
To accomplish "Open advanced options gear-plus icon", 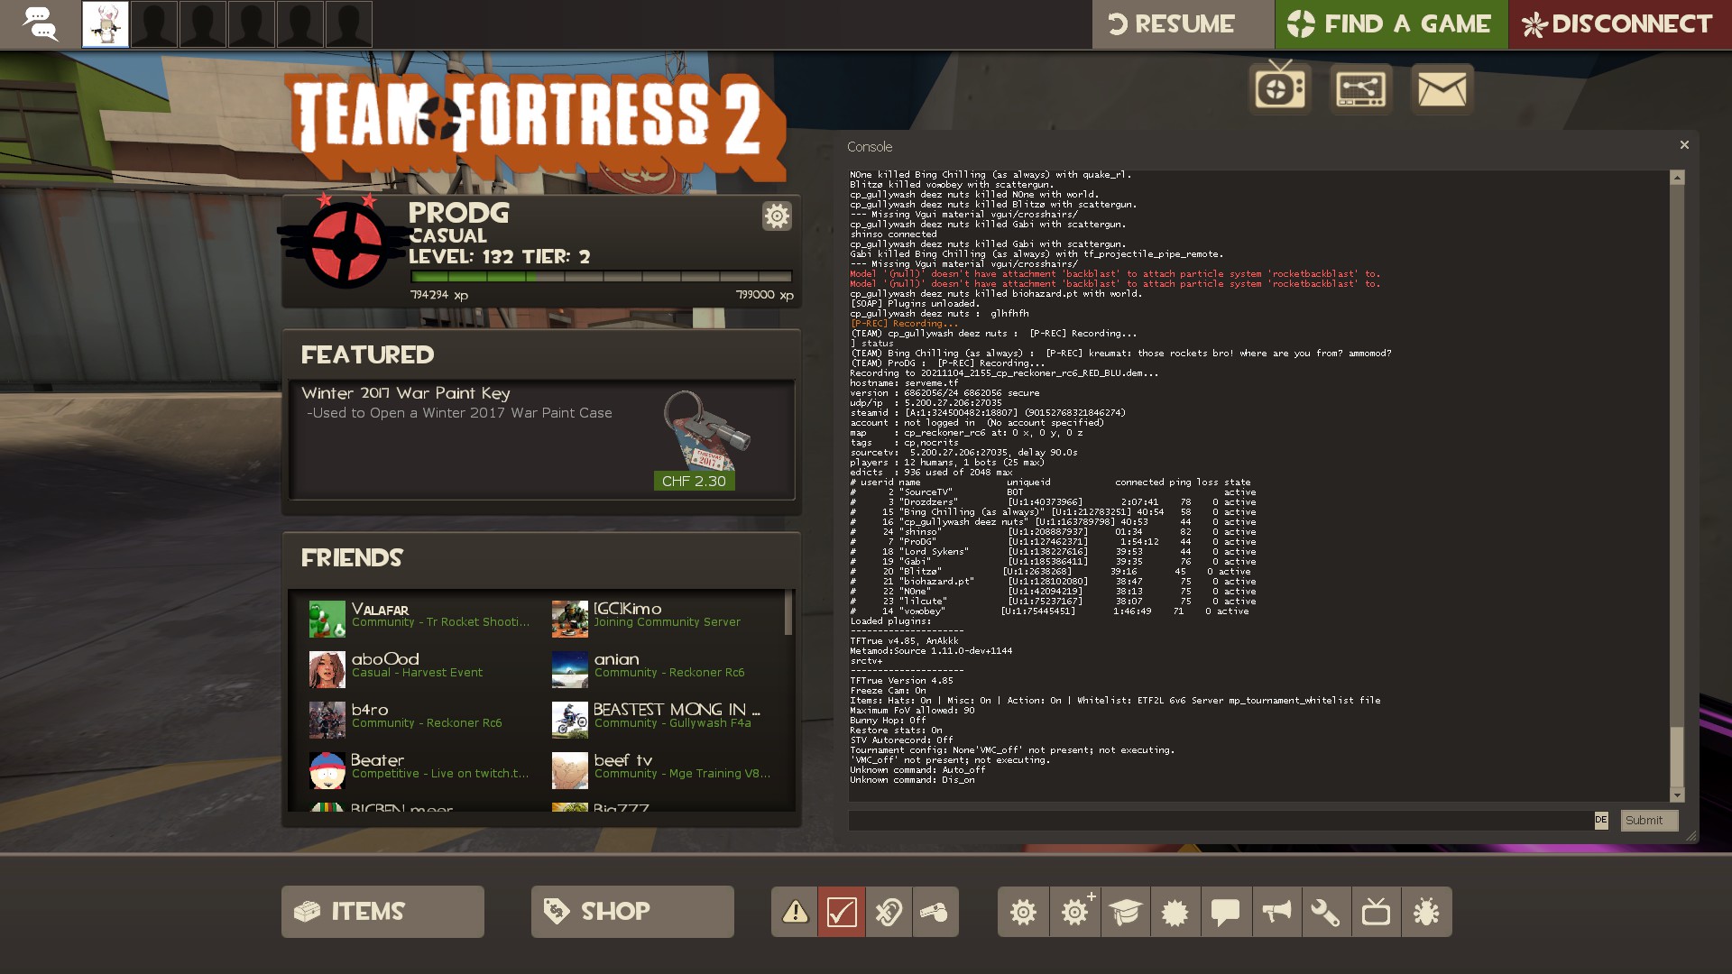I will coord(1075,912).
